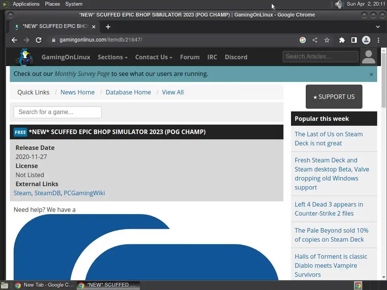Image resolution: width=387 pixels, height=290 pixels.
Task: Open the Forum nav link
Action: (x=190, y=57)
